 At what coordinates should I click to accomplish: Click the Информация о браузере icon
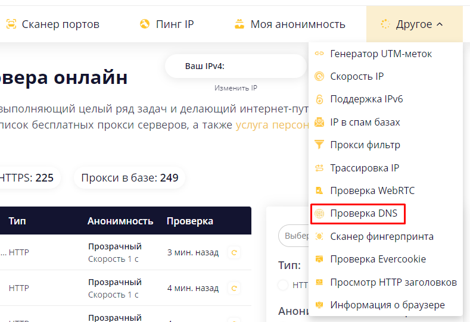[319, 305]
